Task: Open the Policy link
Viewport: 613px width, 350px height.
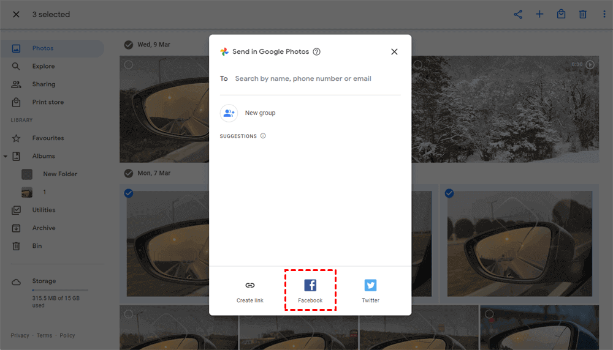Action: (x=67, y=335)
